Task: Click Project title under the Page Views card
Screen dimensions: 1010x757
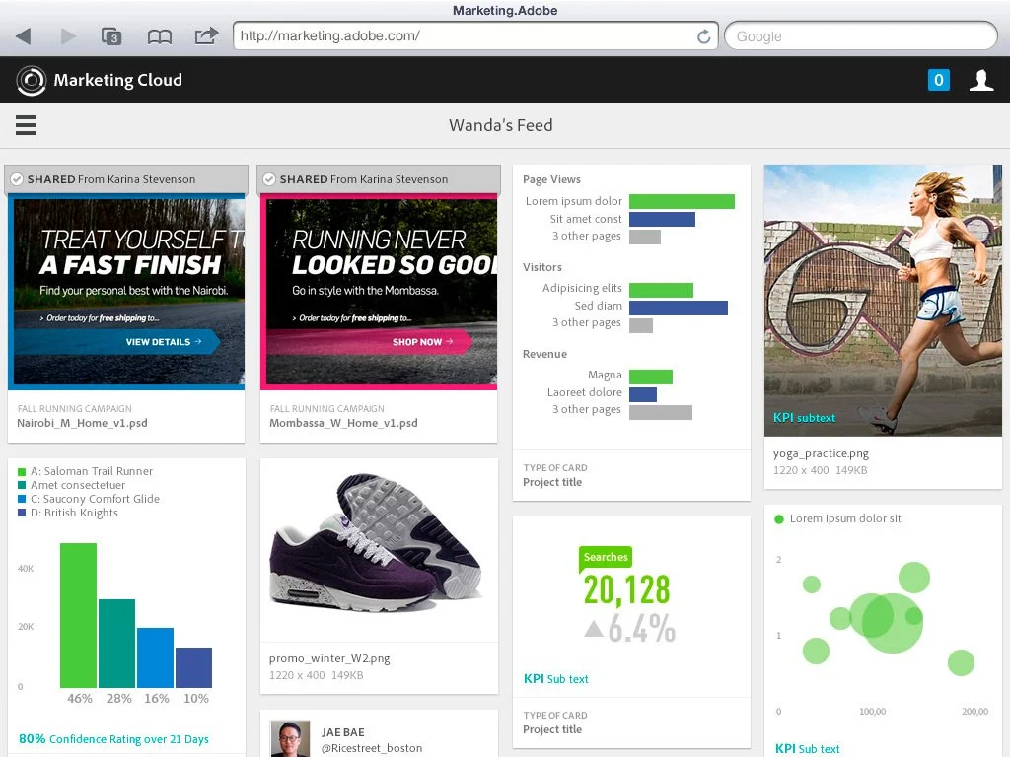Action: pos(552,482)
